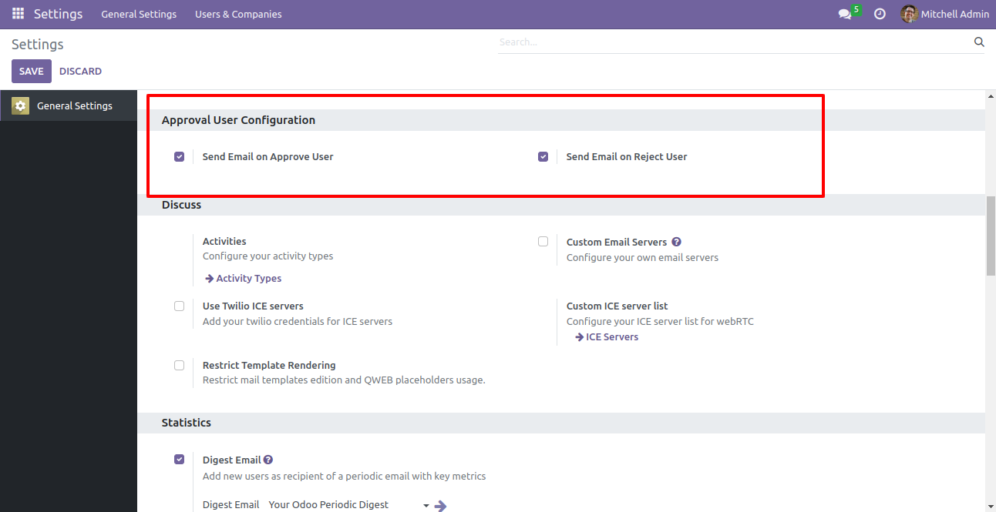
Task: Click the Settings app title
Action: [58, 14]
